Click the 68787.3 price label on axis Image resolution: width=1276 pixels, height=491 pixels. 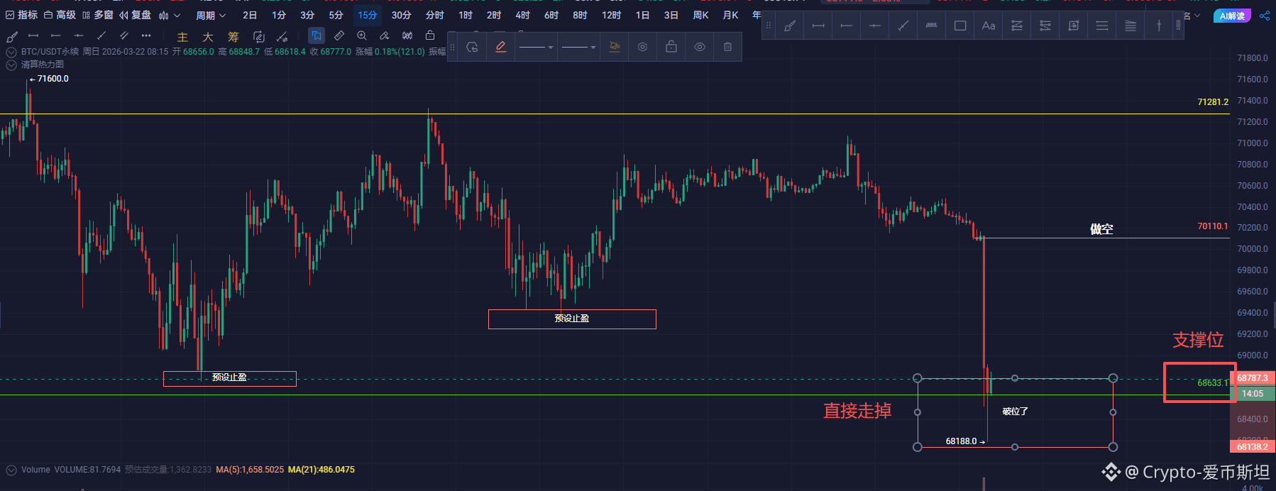pos(1253,378)
